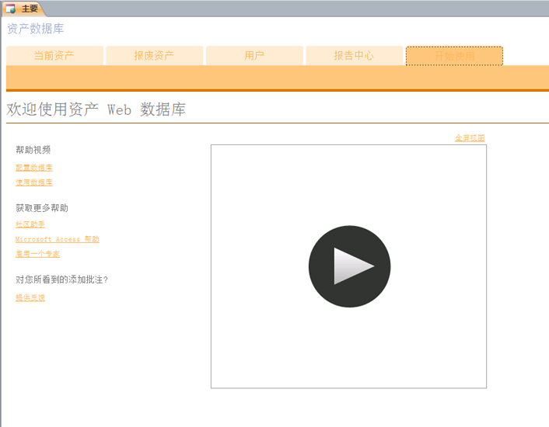Open the 配置数据库 help video link

pyautogui.click(x=34, y=168)
